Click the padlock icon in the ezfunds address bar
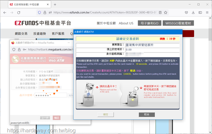Screen dimensions: 212x134 [x=45, y=13]
